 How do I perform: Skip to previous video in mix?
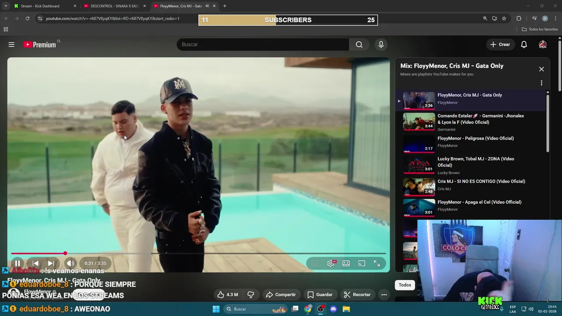click(x=36, y=263)
